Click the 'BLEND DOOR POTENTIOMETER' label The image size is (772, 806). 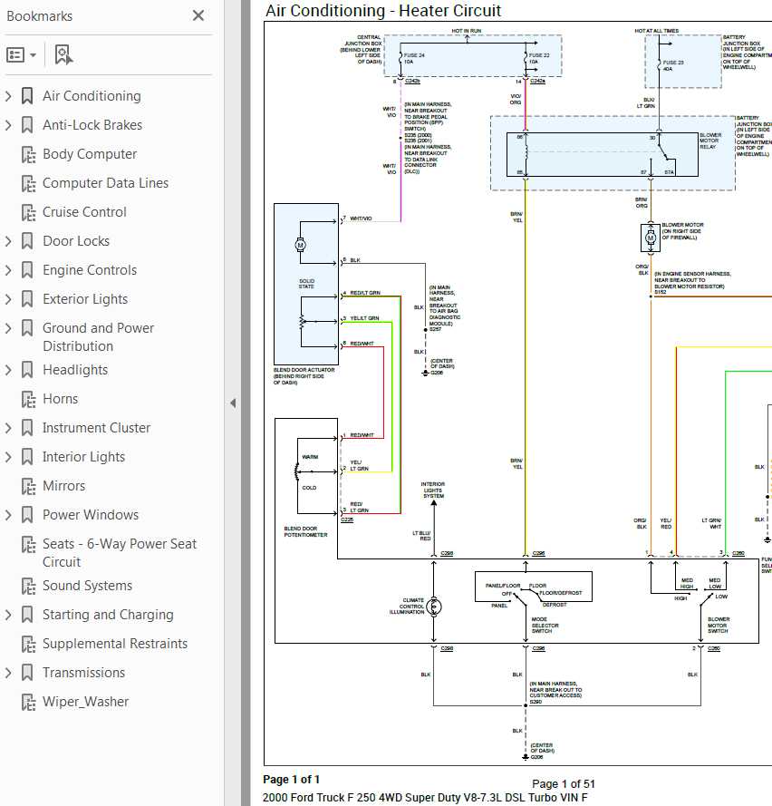pyautogui.click(x=305, y=531)
